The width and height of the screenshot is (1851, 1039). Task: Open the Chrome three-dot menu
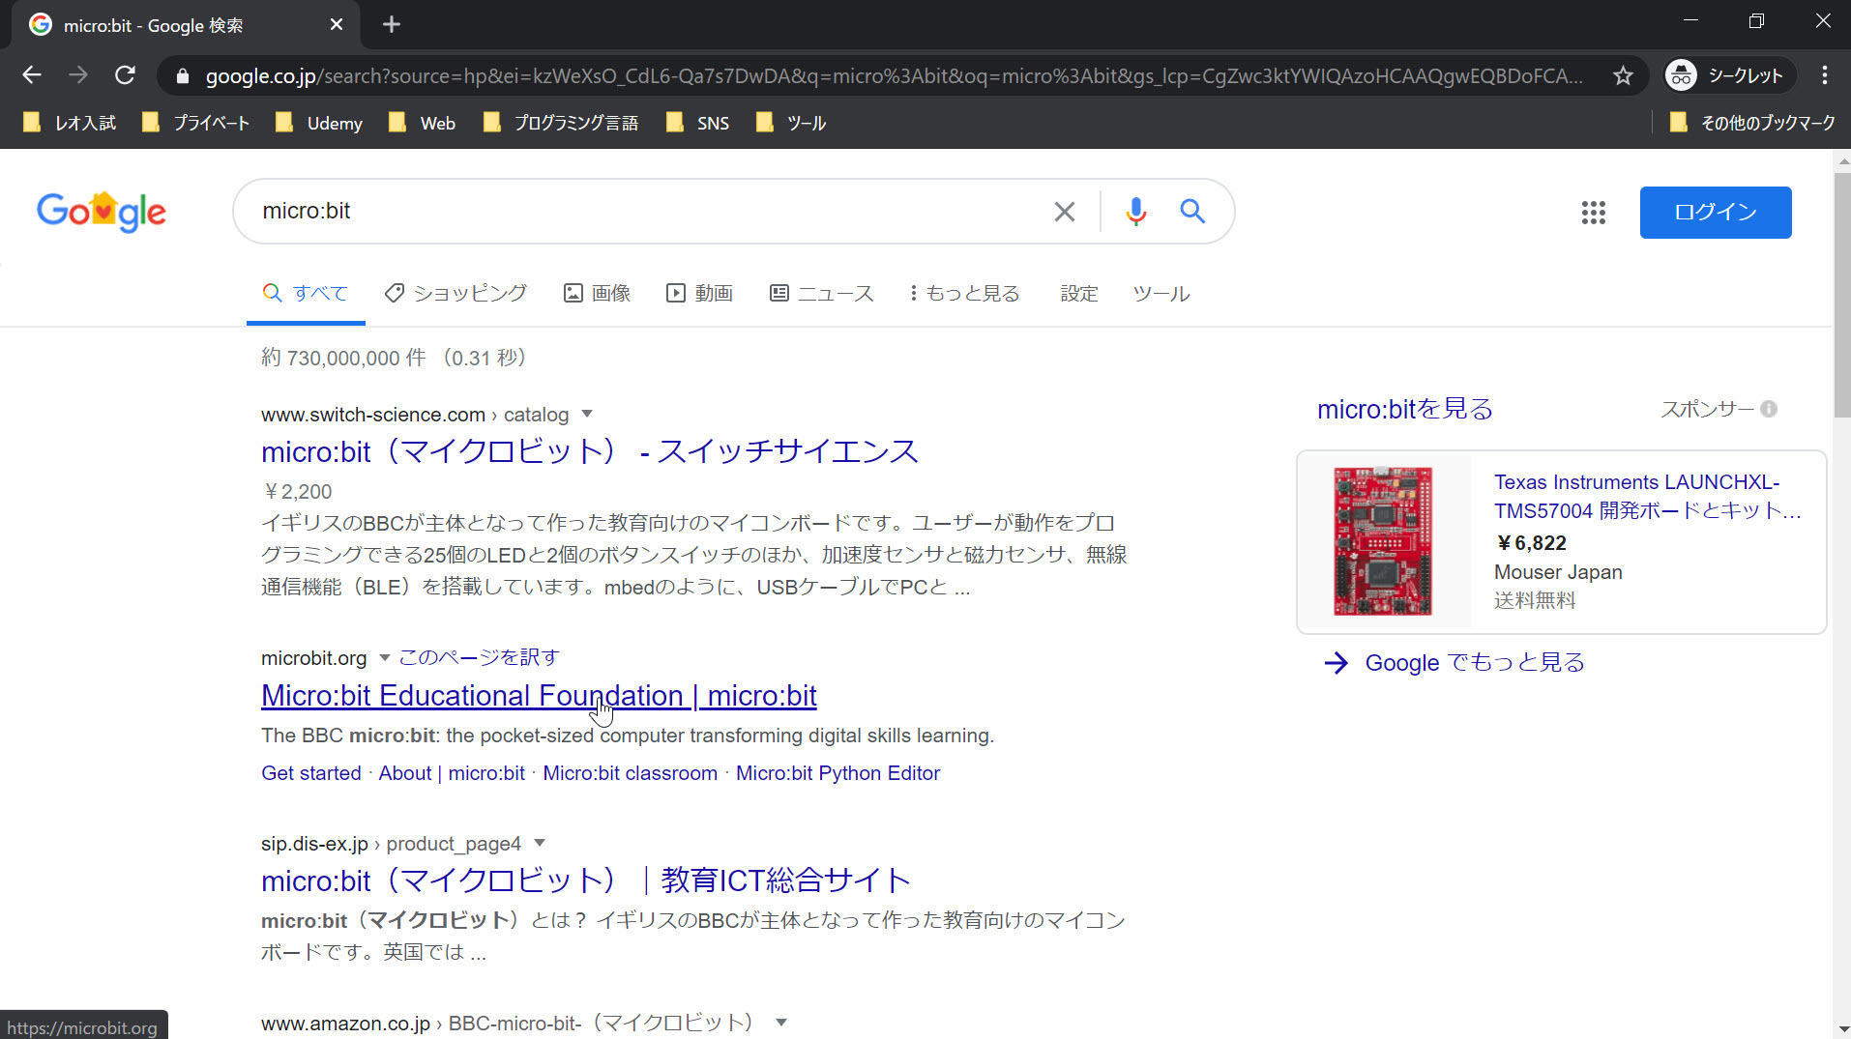coord(1824,75)
